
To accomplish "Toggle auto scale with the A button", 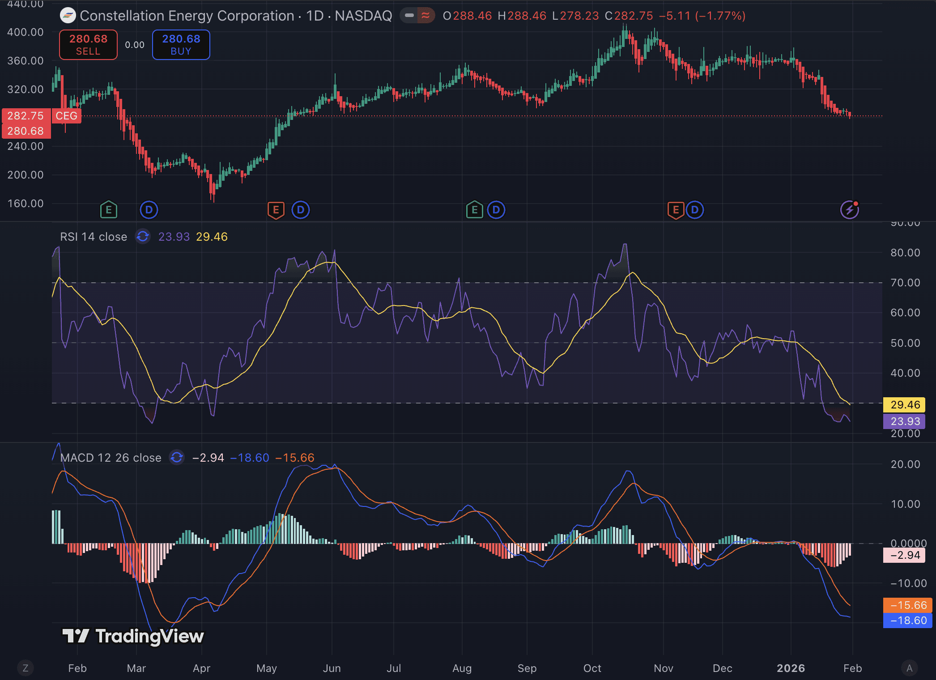I will [x=909, y=668].
